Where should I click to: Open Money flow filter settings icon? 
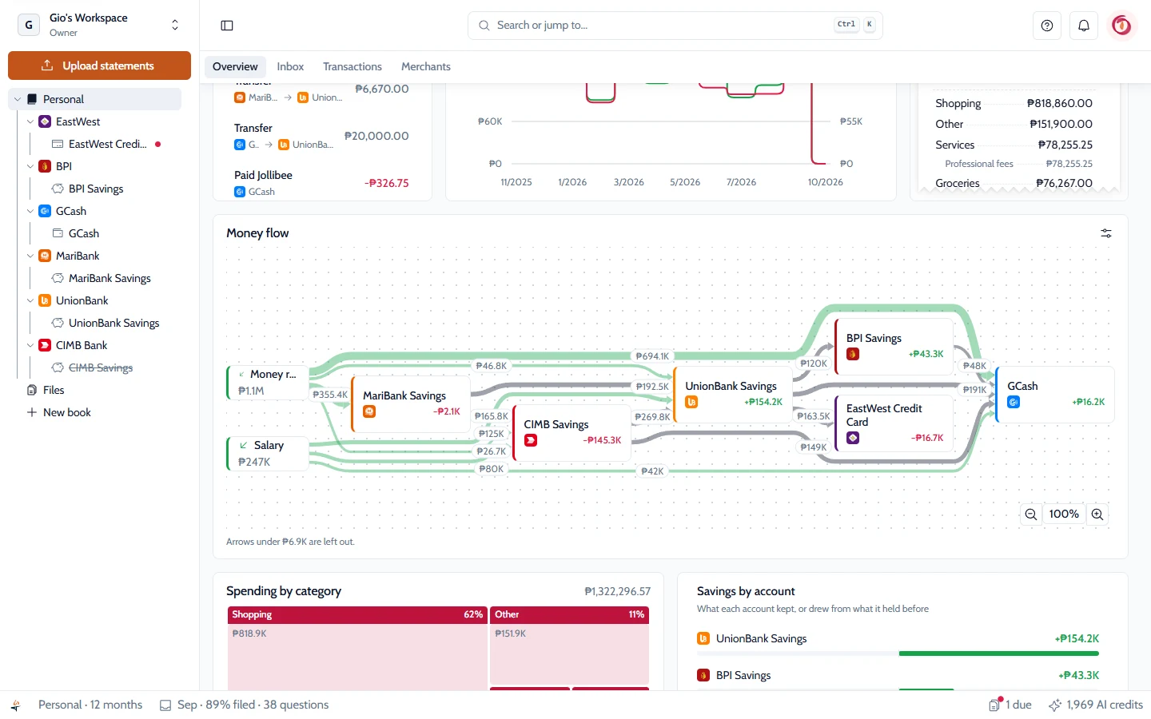click(1106, 233)
